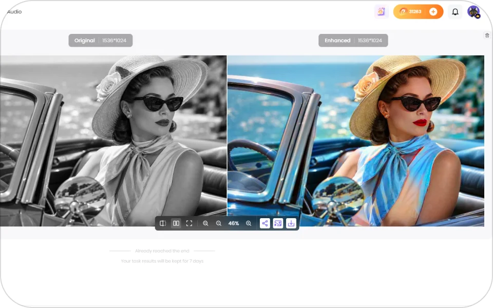Reset zoom to actual size
Viewport: 493px width, 308px height.
pyautogui.click(x=205, y=223)
